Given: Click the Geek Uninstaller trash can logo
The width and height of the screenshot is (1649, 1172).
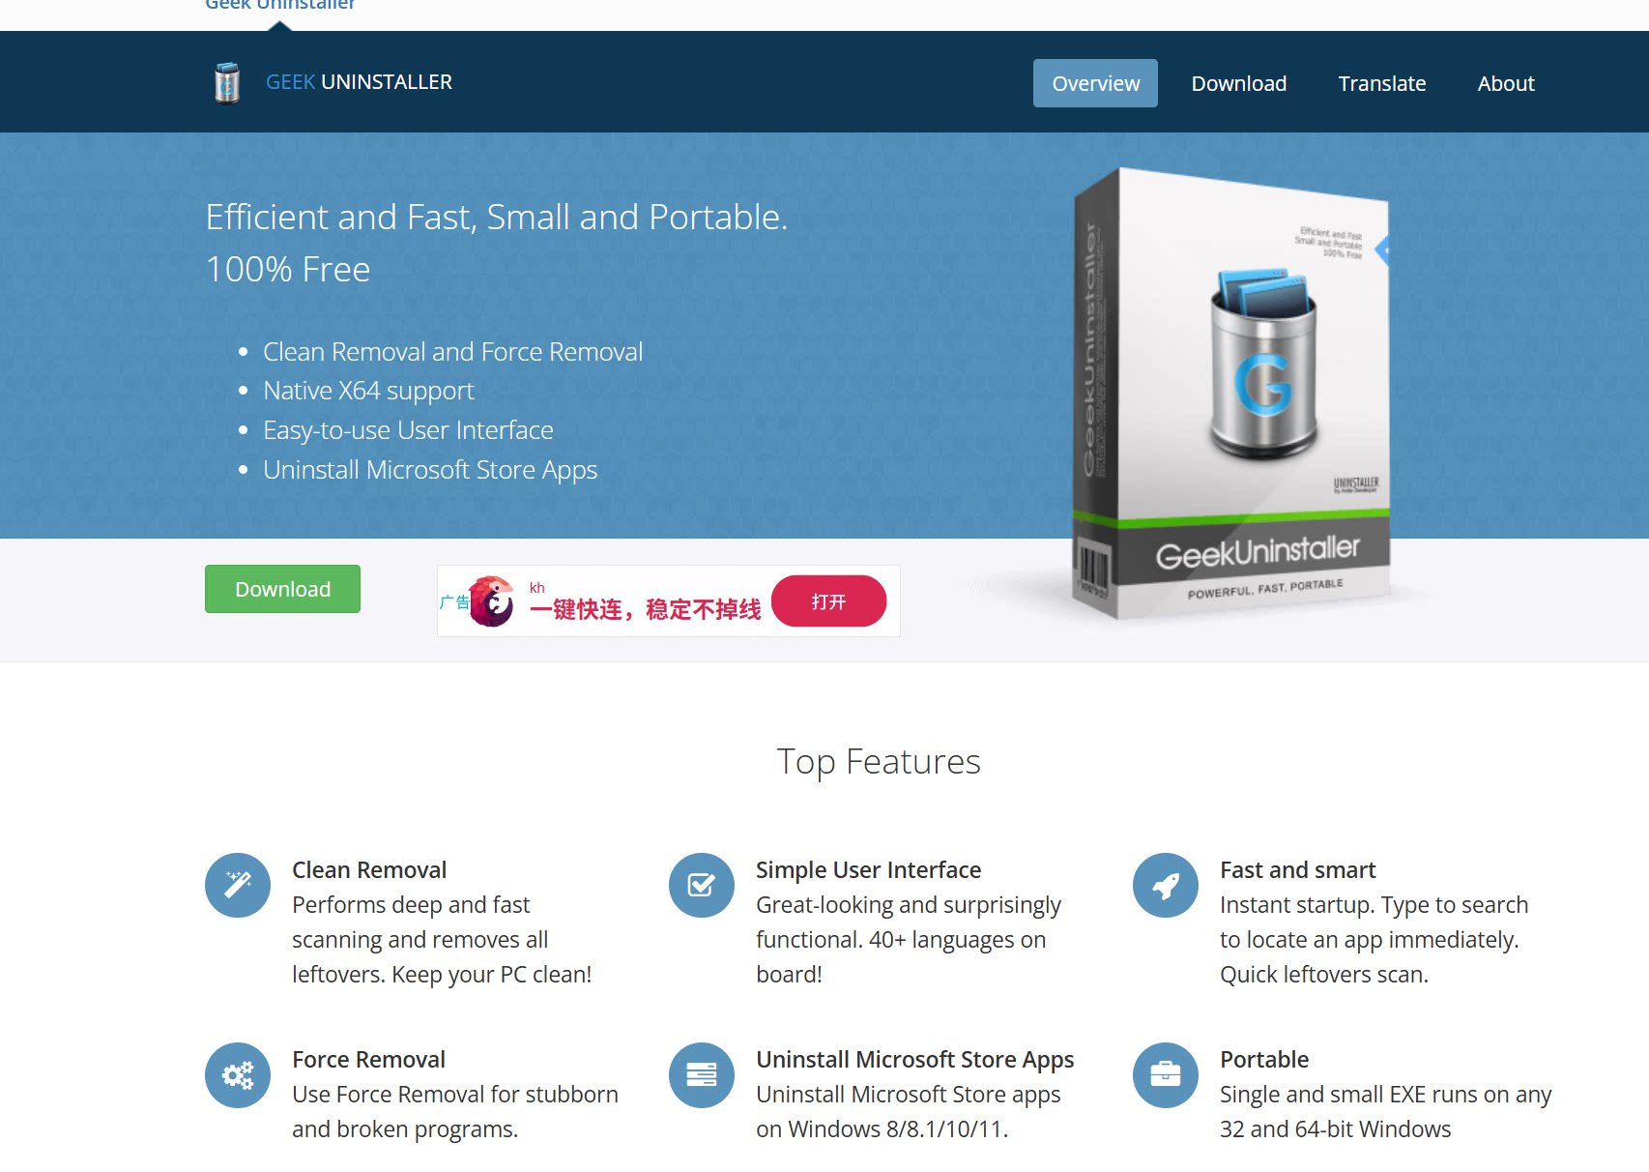Looking at the screenshot, I should click(x=227, y=82).
